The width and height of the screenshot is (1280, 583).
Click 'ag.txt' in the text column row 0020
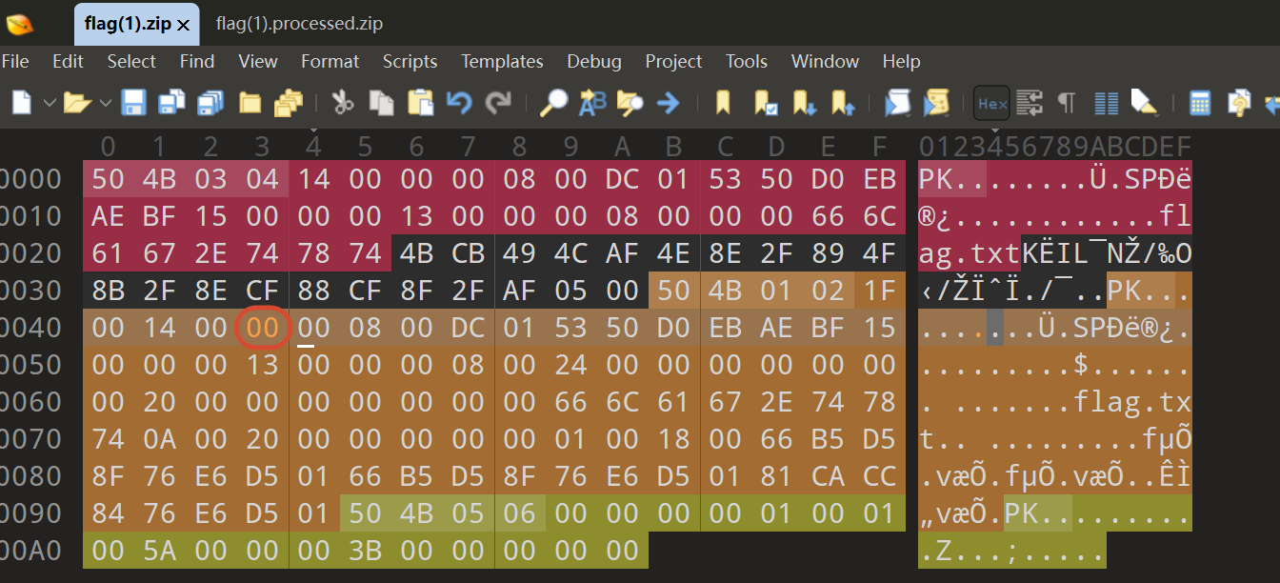(970, 253)
